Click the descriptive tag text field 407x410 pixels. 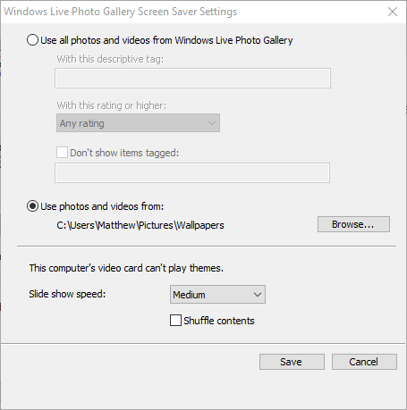192,78
